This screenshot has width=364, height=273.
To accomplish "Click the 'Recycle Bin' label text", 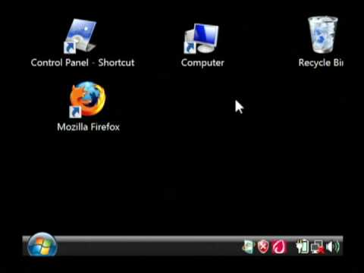I will 321,63.
